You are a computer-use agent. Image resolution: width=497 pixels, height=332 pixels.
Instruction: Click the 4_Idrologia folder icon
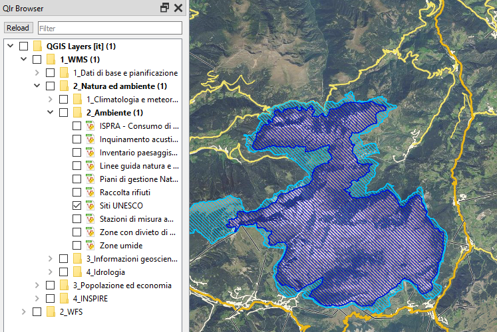[x=77, y=272]
